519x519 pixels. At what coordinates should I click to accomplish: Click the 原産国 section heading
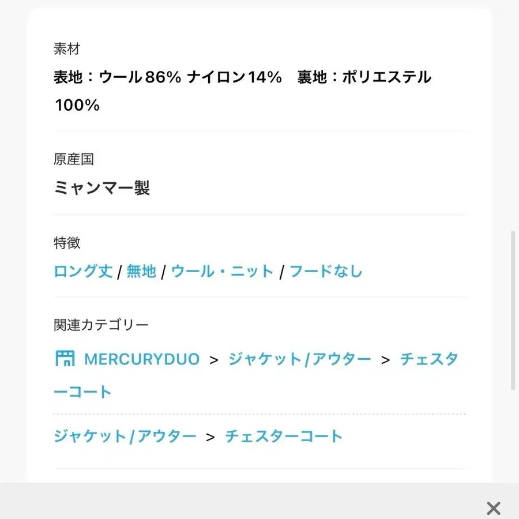coord(74,160)
